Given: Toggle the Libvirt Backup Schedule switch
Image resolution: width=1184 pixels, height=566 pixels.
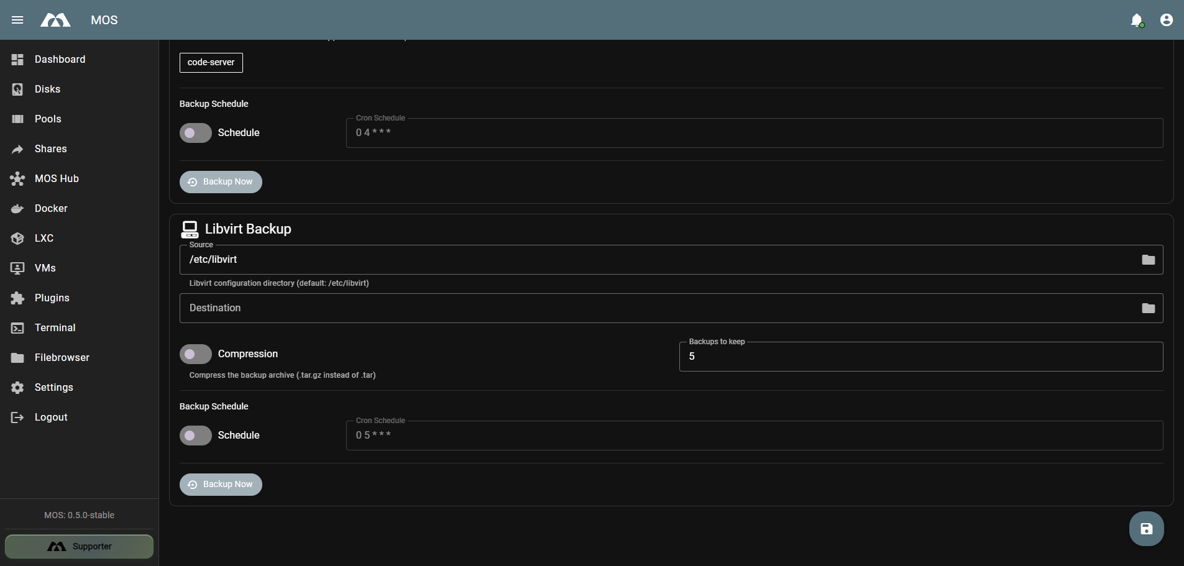Looking at the screenshot, I should (196, 436).
